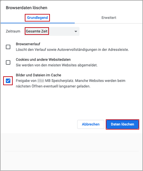This screenshot has width=143, height=171.
Task: Open the Erweitert tab
Action: 109,18
